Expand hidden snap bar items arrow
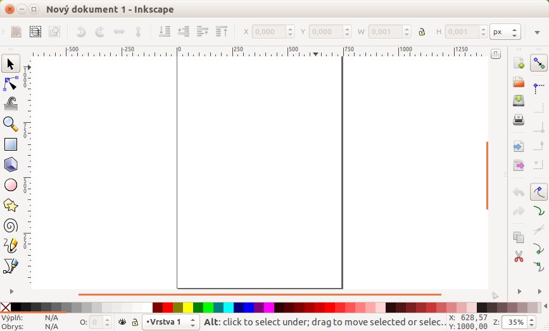This screenshot has width=549, height=331. [540, 291]
